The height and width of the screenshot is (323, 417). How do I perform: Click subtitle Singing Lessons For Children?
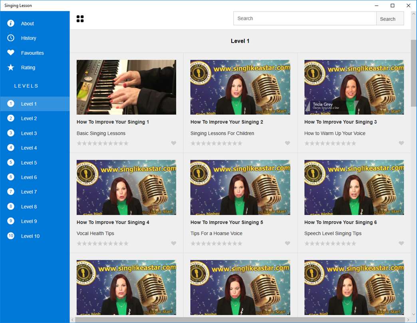(x=222, y=133)
